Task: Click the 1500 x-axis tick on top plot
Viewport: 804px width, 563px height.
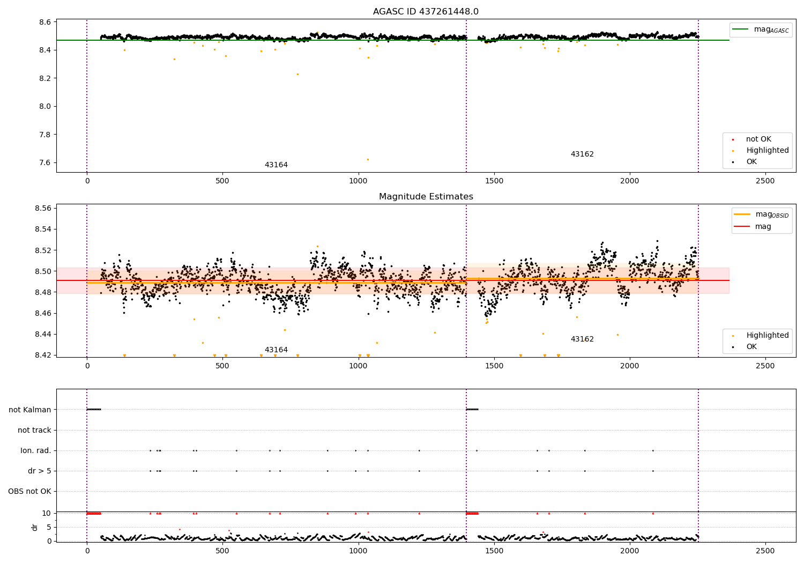Action: (x=494, y=181)
